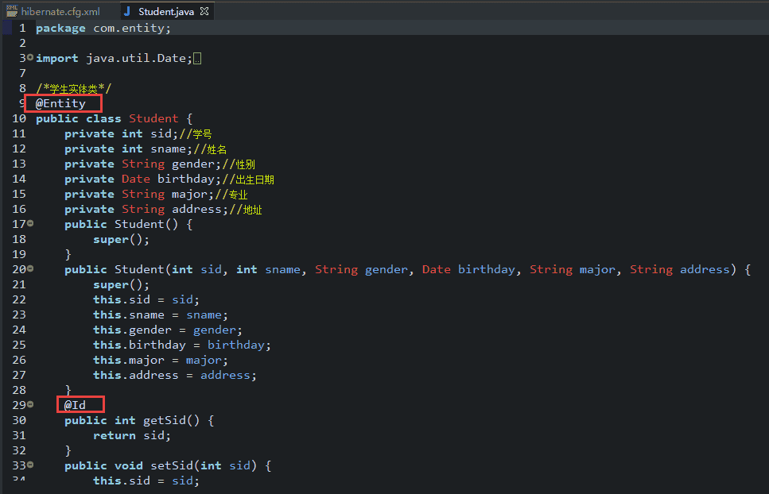Click the Student class name in declaration
The width and height of the screenshot is (769, 494).
pyautogui.click(x=153, y=118)
